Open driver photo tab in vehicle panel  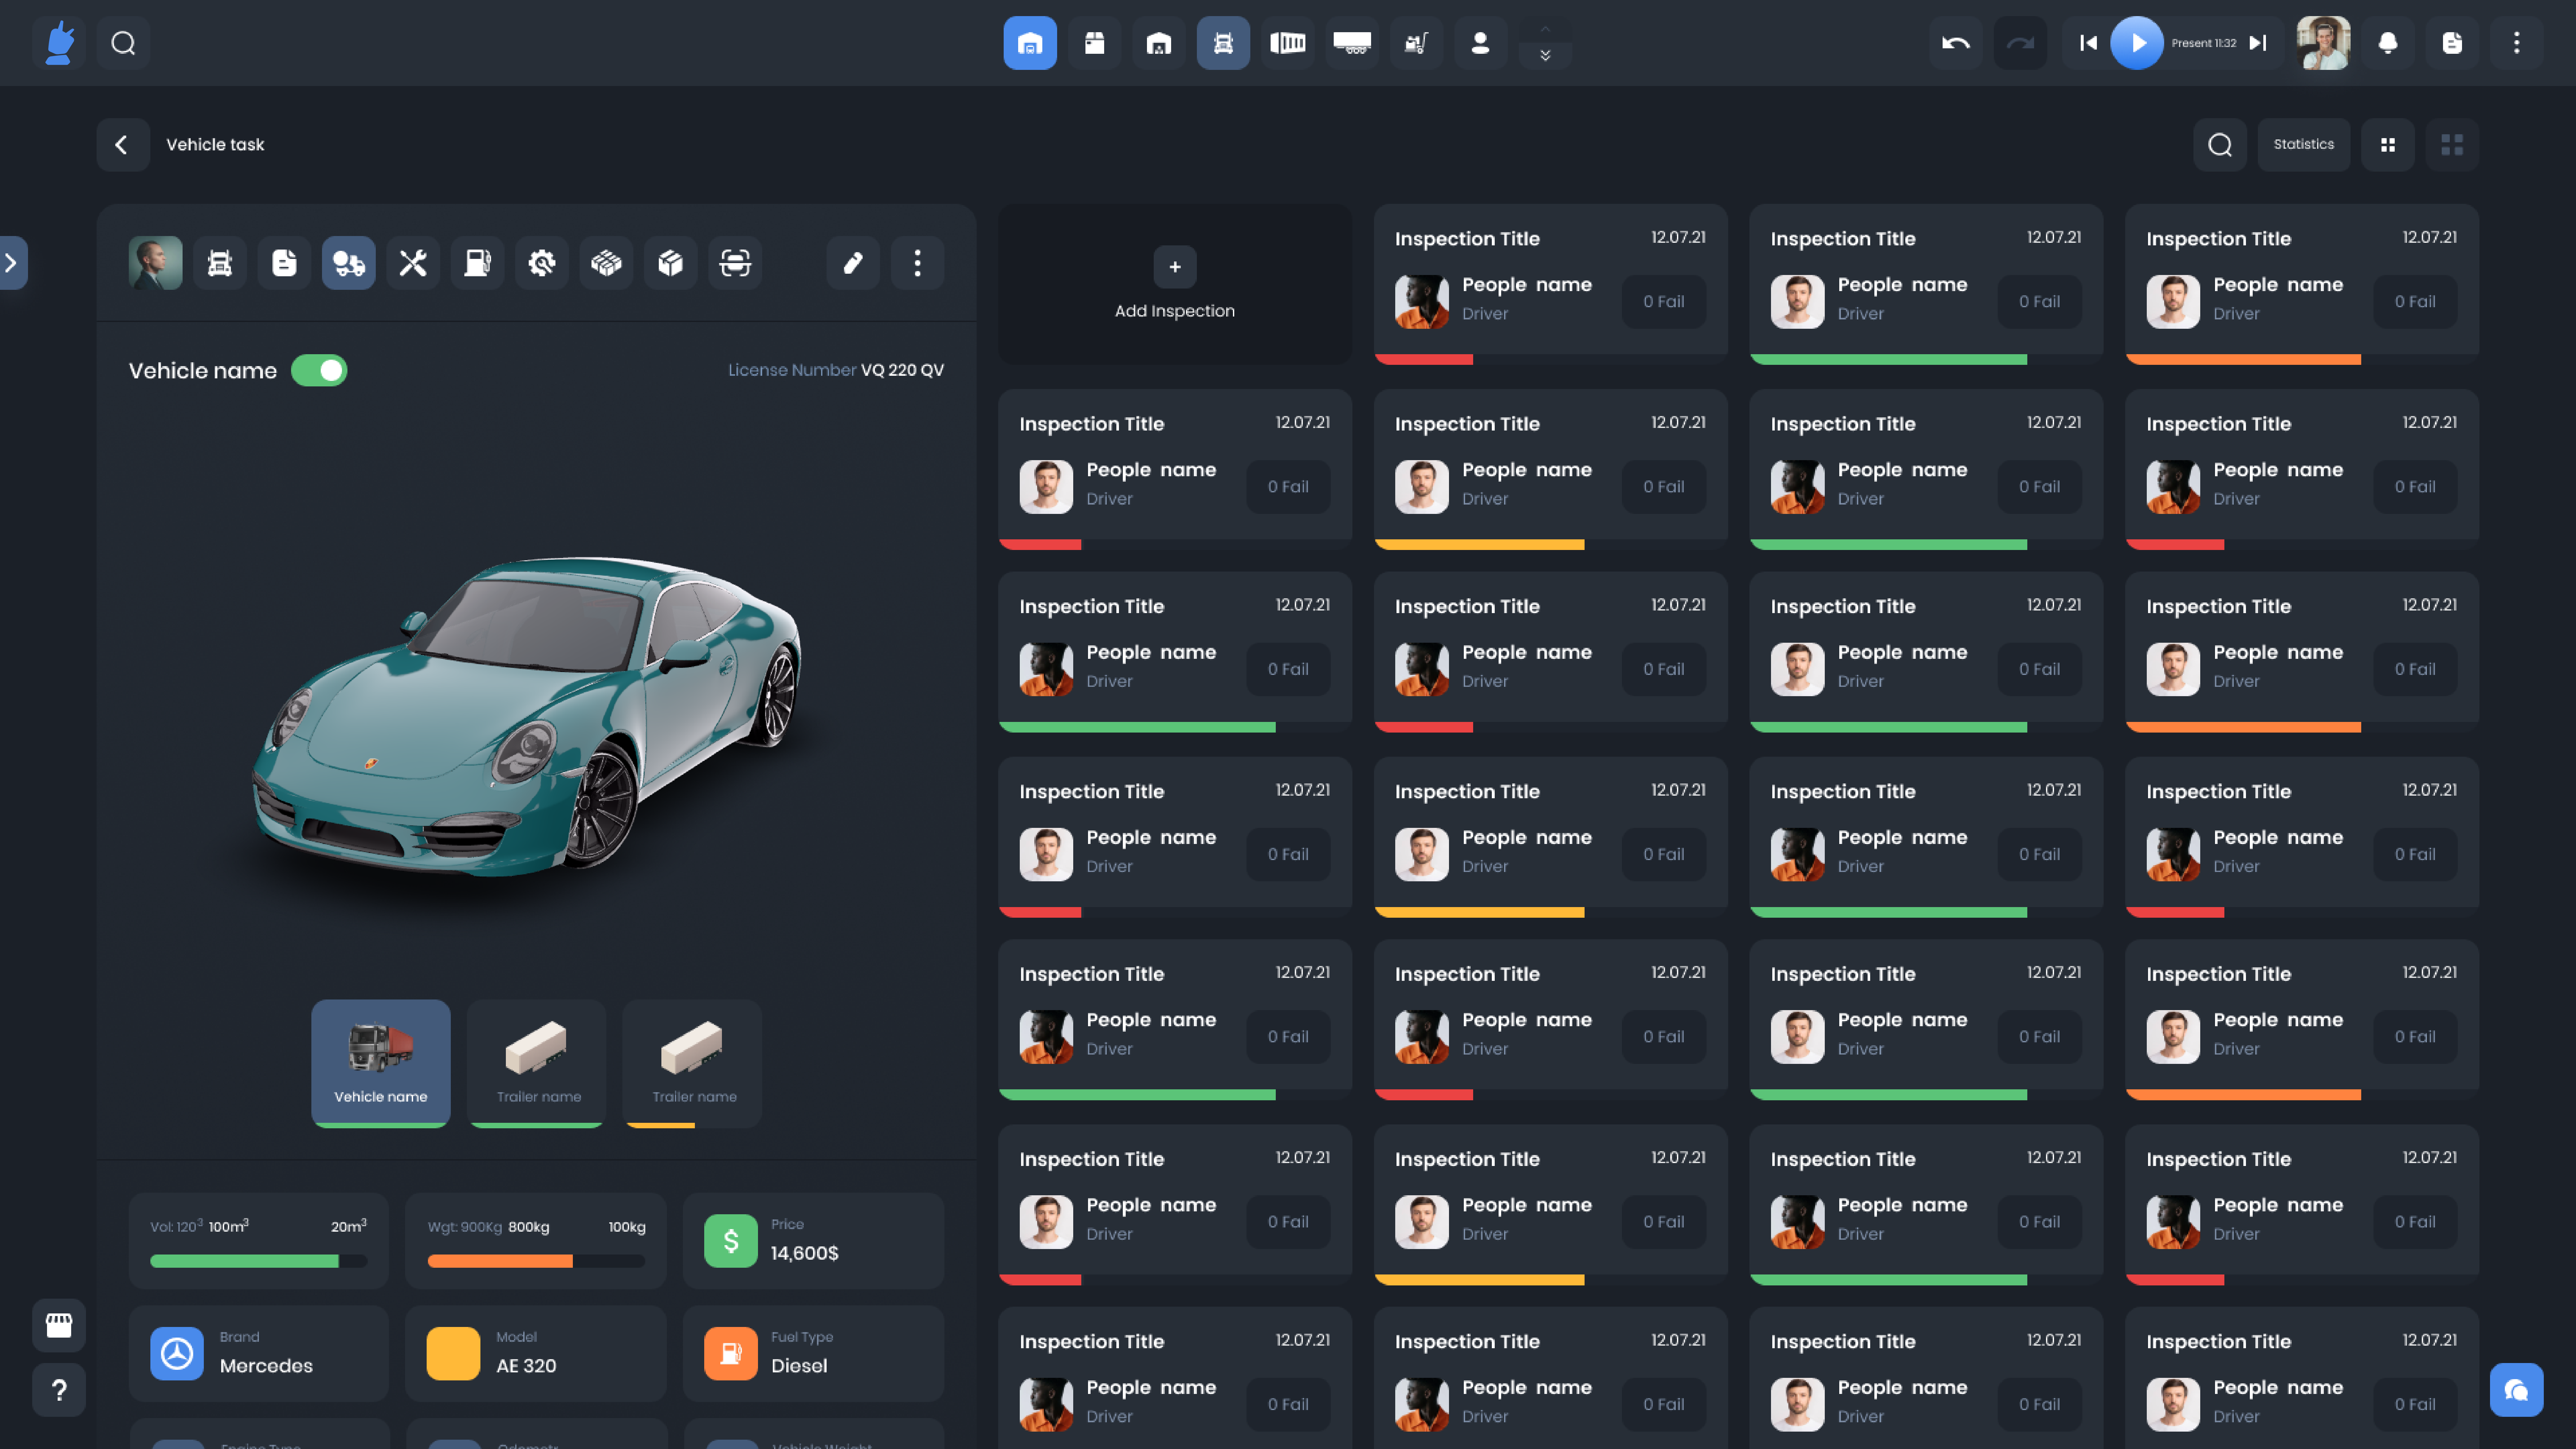[156, 263]
